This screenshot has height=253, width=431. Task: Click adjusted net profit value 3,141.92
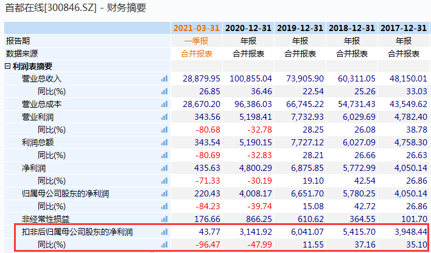[x=256, y=232]
